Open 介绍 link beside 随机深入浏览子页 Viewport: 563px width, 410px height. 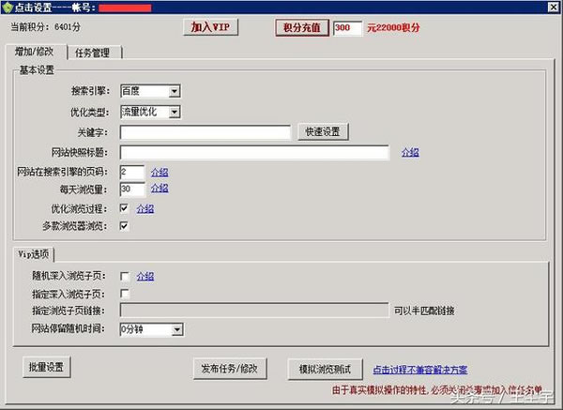pos(145,276)
